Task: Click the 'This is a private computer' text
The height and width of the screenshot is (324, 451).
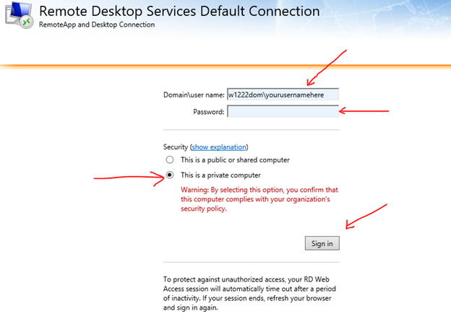Action: pos(220,175)
